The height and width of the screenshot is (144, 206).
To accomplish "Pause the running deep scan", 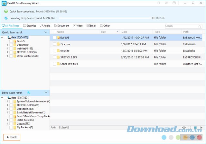I will click(x=153, y=18).
